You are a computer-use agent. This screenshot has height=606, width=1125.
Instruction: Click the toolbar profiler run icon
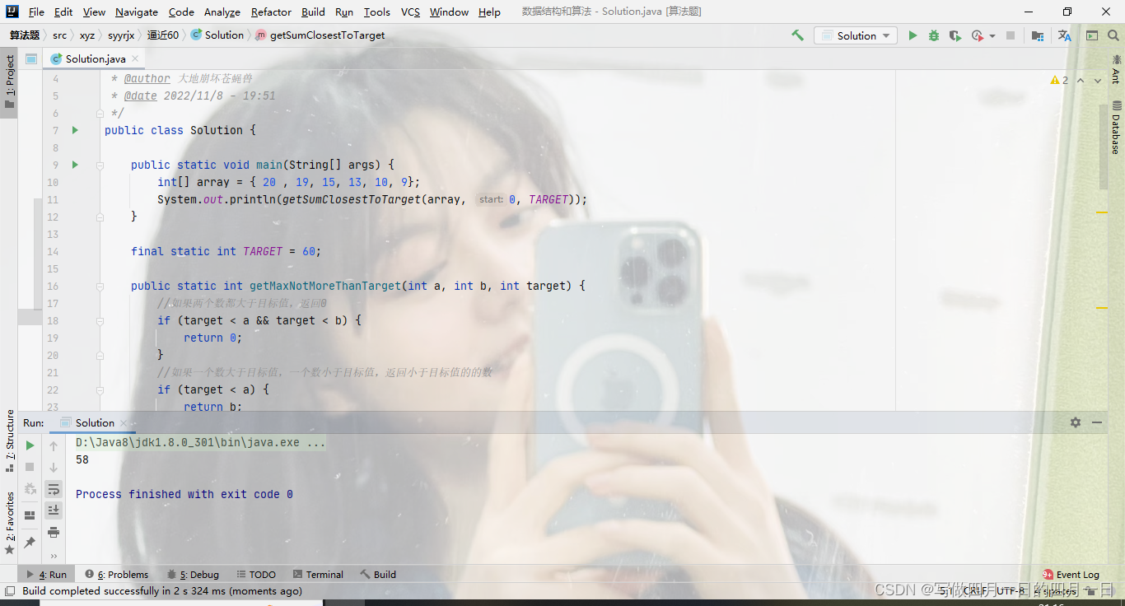pyautogui.click(x=977, y=35)
